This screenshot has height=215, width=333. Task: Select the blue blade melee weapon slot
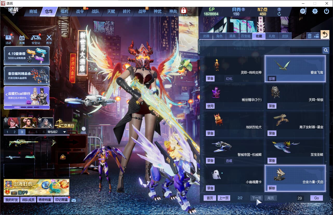click(x=13, y=157)
